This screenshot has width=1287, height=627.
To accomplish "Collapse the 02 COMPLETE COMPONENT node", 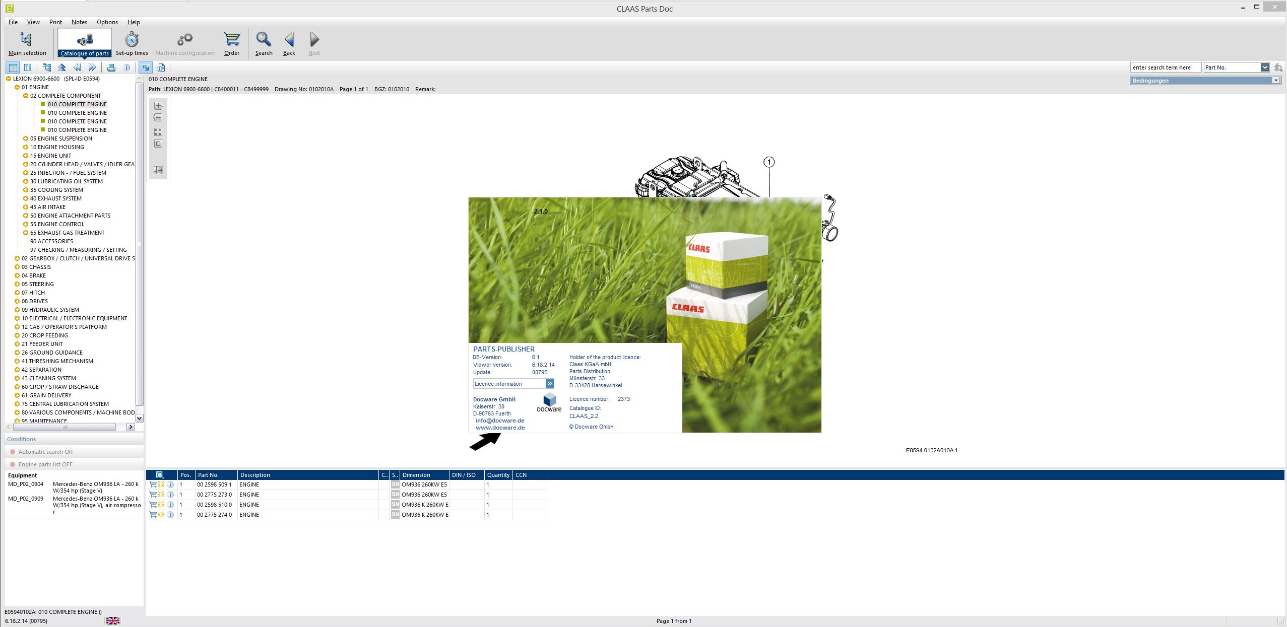I will [26, 96].
